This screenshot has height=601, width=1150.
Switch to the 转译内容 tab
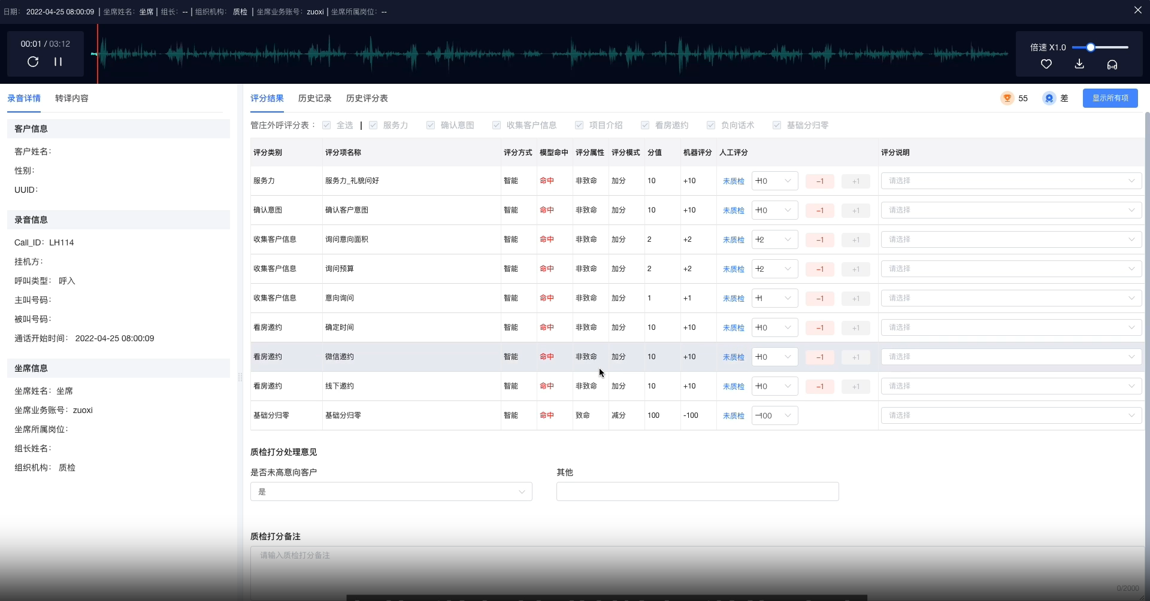tap(72, 98)
